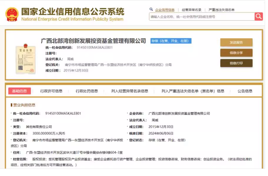The width and height of the screenshot is (268, 176).
Task: Open the 基础信息 tab
Action: point(19,91)
